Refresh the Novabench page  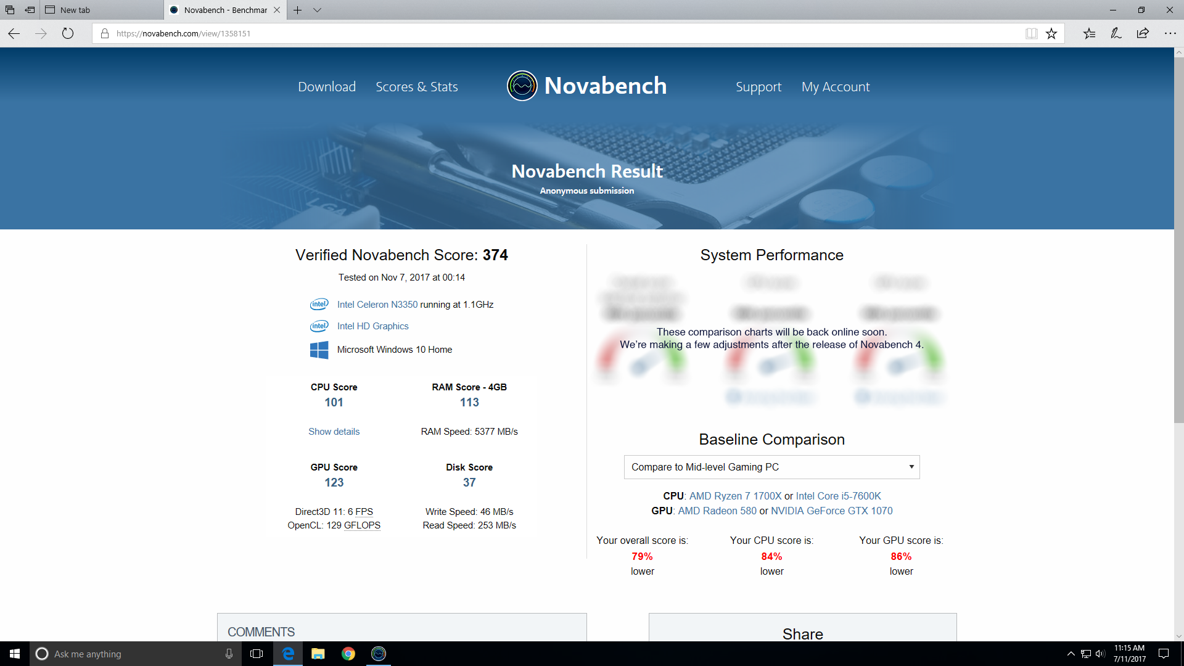68,33
